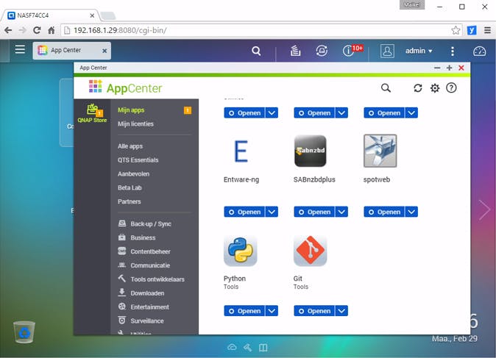The height and width of the screenshot is (358, 496).
Task: Bookmark this page with star icon
Action: coord(456,30)
